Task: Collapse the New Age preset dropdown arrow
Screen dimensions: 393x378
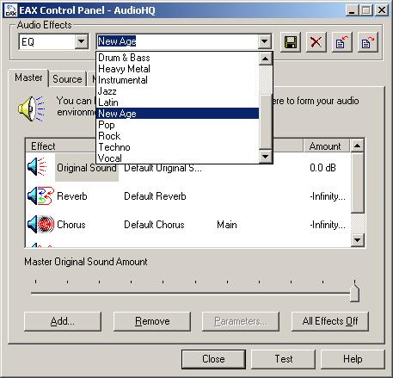Action: pos(264,41)
